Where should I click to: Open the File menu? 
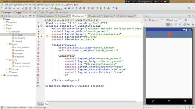coord(2,5)
